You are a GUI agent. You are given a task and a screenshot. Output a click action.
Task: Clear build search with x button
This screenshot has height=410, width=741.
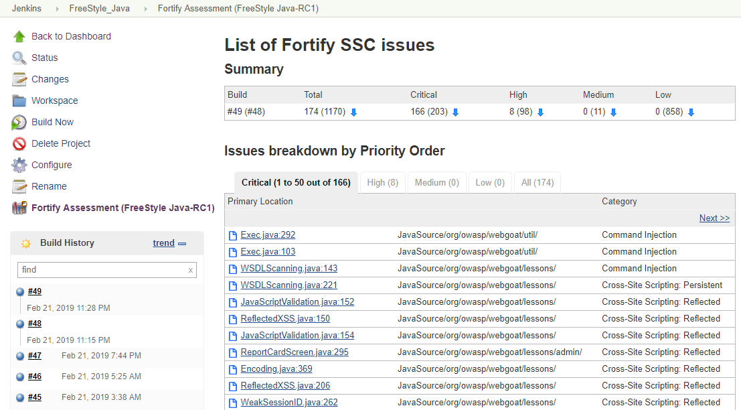click(x=191, y=270)
